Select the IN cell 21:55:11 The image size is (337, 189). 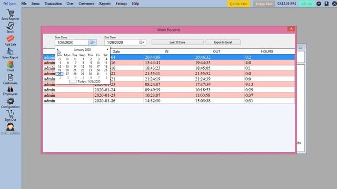pos(168,73)
